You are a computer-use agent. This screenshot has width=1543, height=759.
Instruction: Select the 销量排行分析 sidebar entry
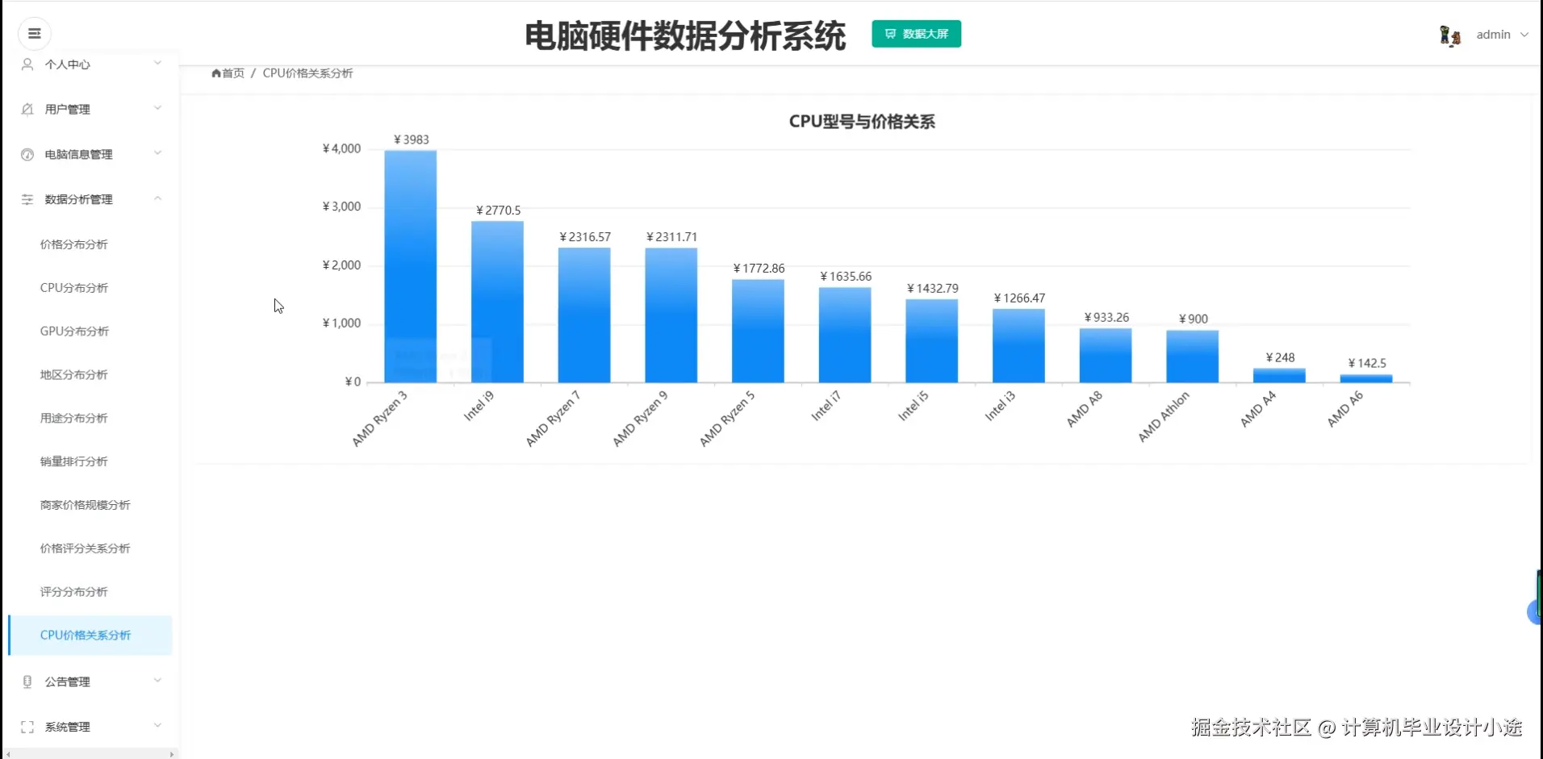pos(73,461)
